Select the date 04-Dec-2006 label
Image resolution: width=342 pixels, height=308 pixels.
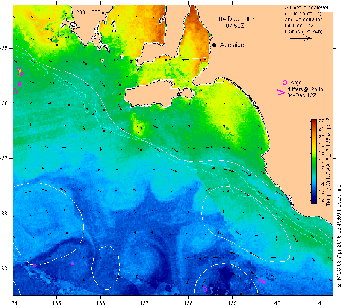(x=237, y=19)
